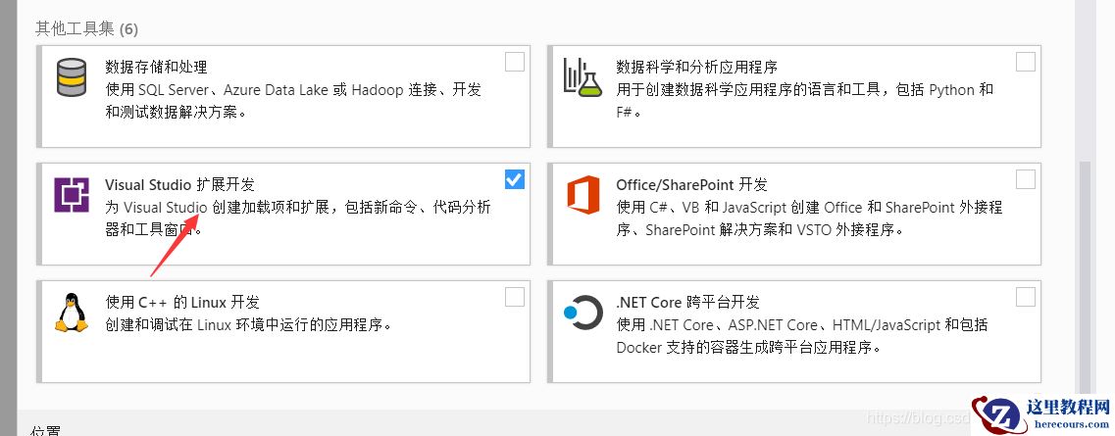Select the Office/SharePoint 开发 title text
Viewport: 1115px width, 436px height.
(x=691, y=184)
